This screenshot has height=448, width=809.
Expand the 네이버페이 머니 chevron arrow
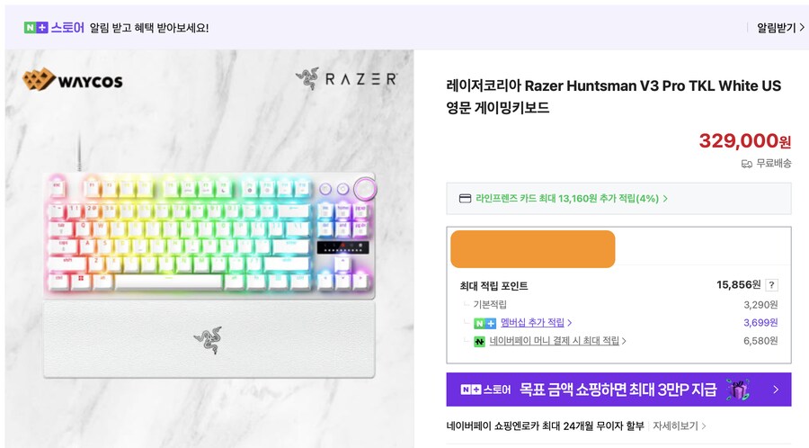624,341
